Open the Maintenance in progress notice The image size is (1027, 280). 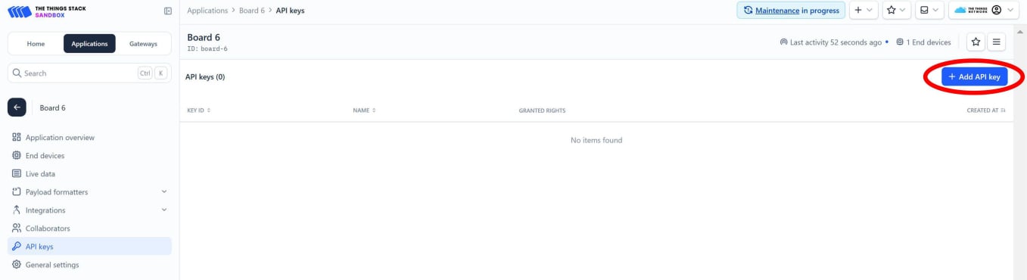(x=791, y=11)
